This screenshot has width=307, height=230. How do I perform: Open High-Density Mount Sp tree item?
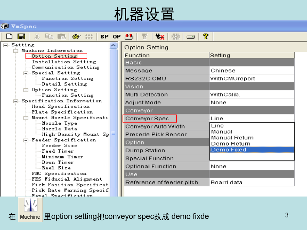(x=75, y=134)
